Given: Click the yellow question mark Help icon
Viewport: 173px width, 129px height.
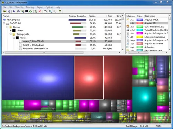Looking at the screenshot, I should click(x=60, y=11).
